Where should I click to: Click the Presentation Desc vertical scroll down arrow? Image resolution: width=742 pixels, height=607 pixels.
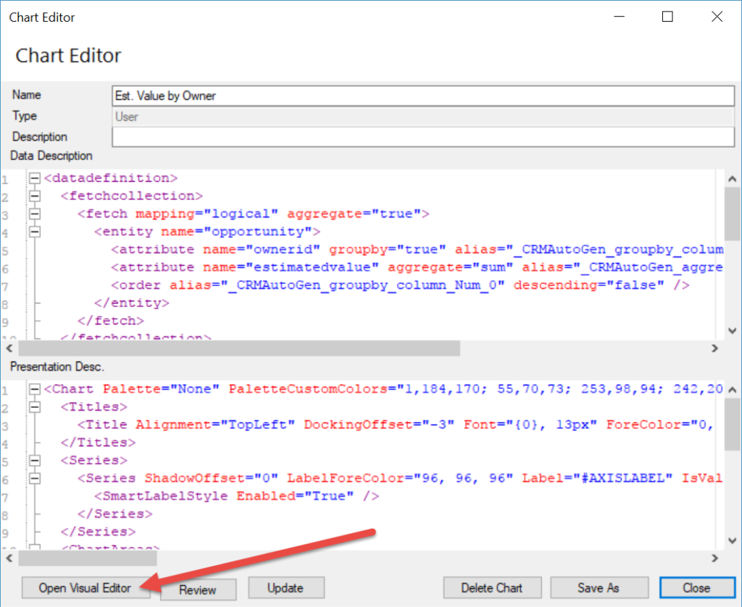point(733,540)
